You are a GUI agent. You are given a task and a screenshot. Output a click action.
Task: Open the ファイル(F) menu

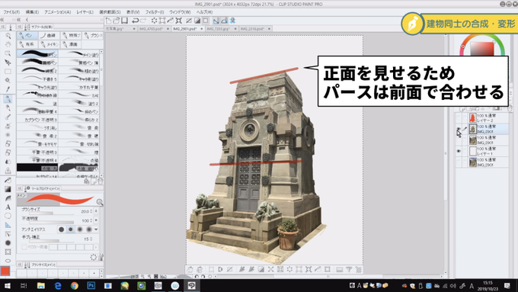tap(11, 12)
